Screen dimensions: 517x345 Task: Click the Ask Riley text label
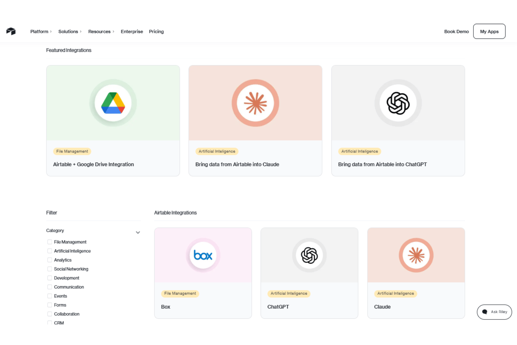pos(499,312)
